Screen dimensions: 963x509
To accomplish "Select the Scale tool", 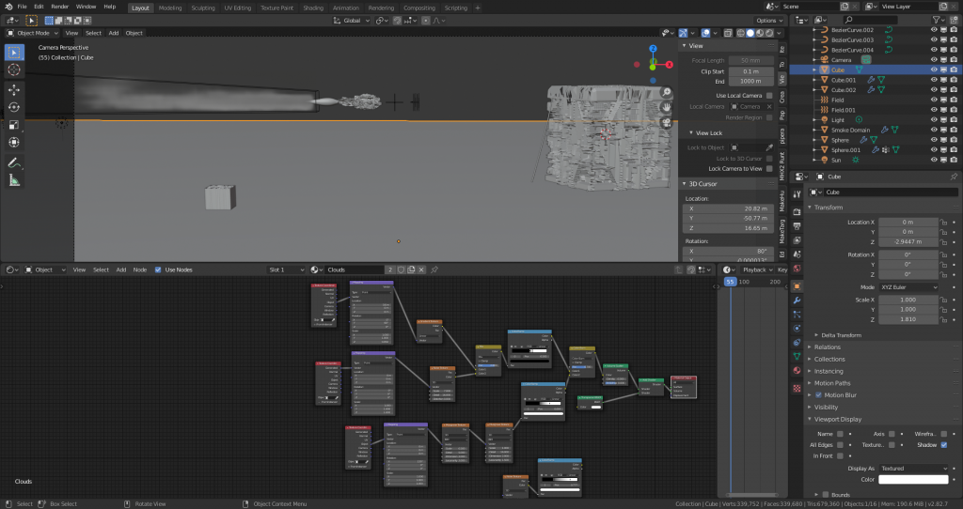I will pos(13,125).
